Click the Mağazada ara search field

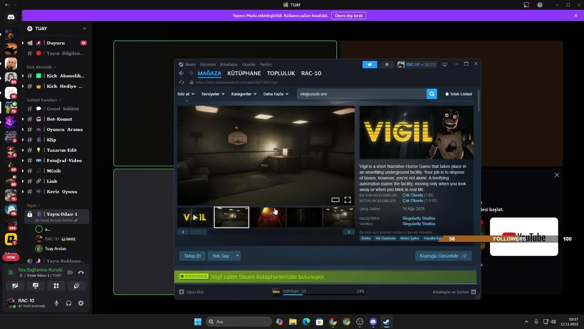point(362,94)
